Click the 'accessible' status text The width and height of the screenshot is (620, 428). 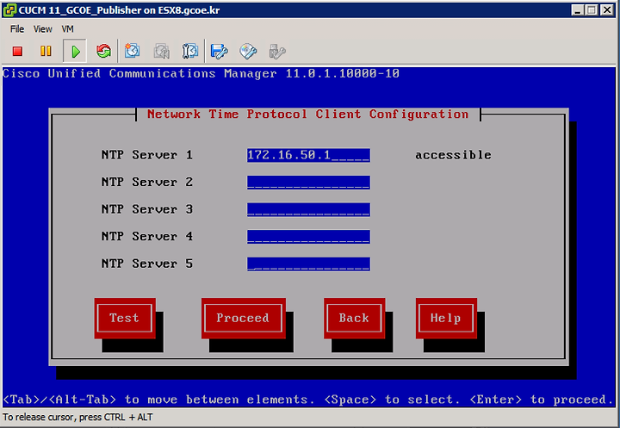453,155
